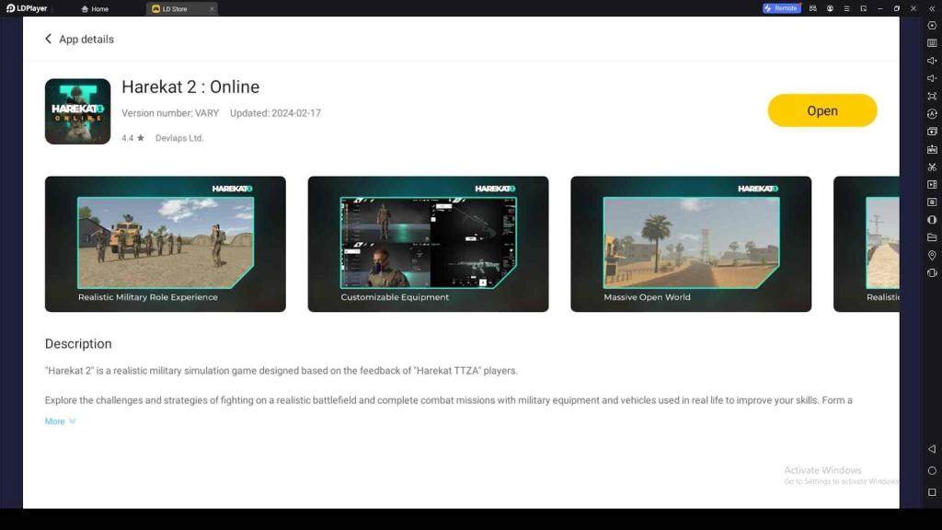View Massive Open World screenshot
This screenshot has height=530, width=942.
[x=691, y=244]
